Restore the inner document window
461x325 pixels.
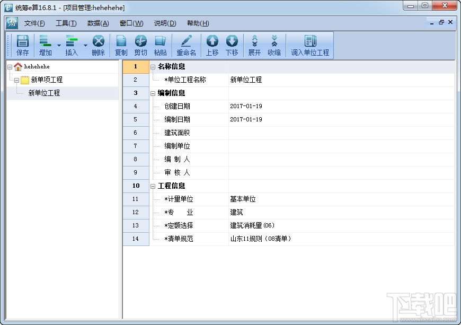(x=441, y=22)
